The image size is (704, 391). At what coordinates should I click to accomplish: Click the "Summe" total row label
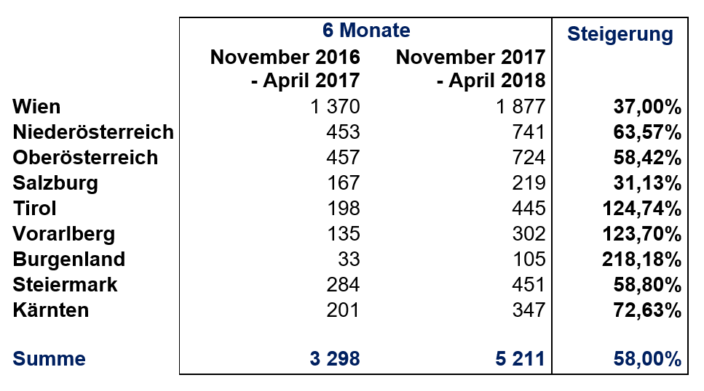(49, 359)
